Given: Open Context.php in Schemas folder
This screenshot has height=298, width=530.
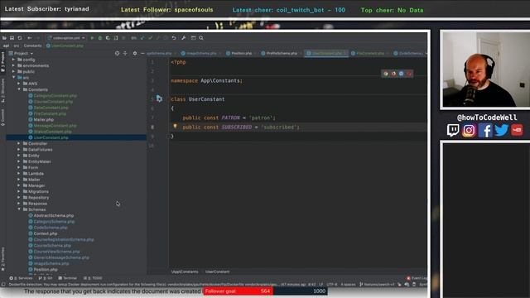Looking at the screenshot, I should pos(43,233).
